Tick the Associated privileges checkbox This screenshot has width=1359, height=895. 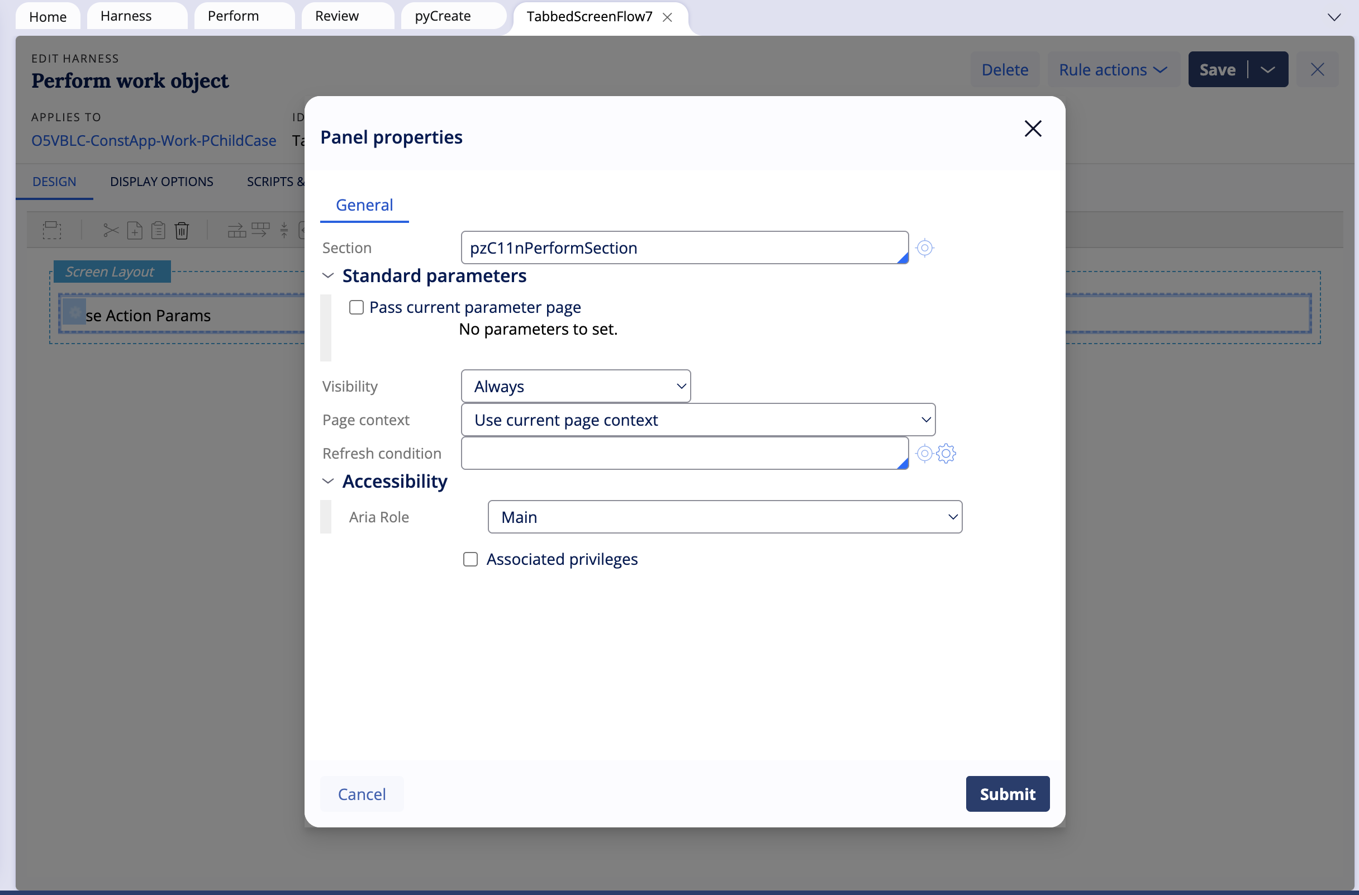pyautogui.click(x=471, y=559)
